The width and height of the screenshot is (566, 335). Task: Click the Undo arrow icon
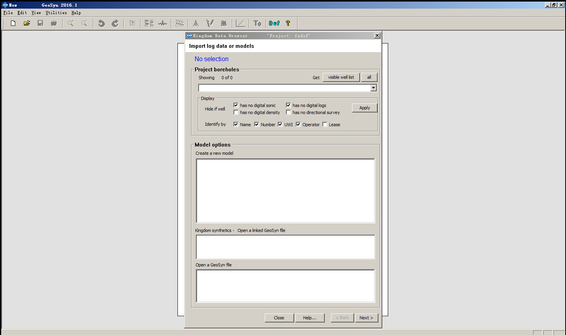[x=101, y=24]
